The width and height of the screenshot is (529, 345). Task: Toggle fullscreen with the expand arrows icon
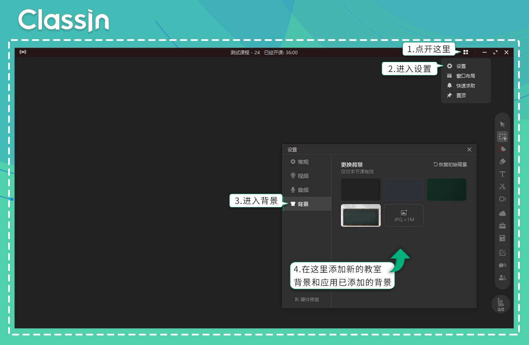pos(495,52)
